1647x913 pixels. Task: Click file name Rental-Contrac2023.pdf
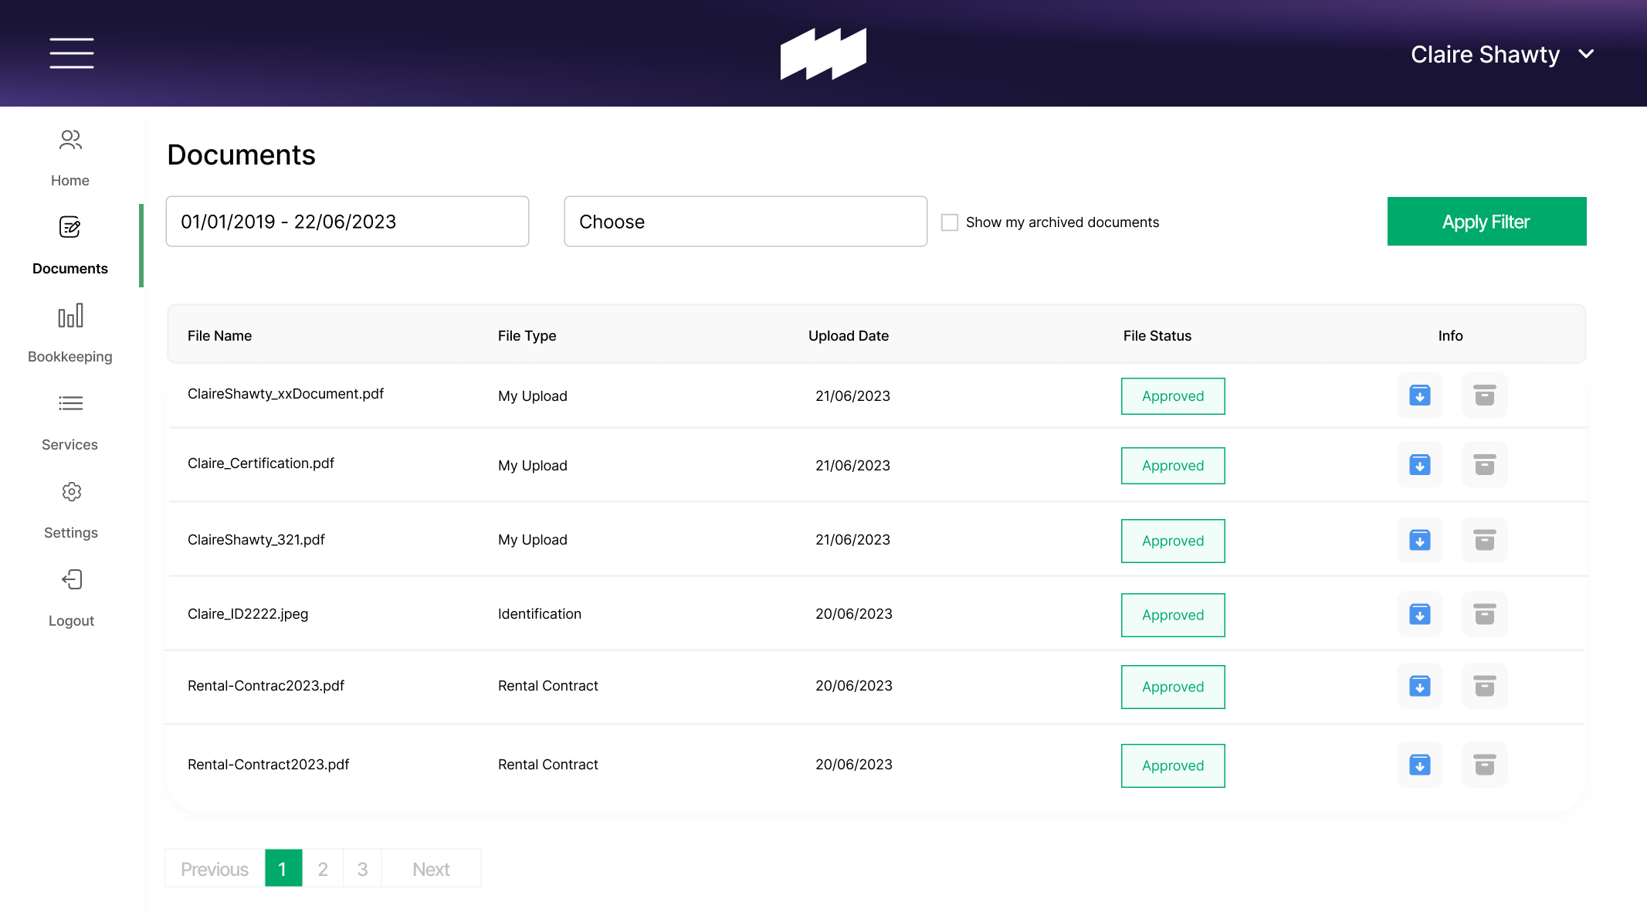(x=266, y=686)
